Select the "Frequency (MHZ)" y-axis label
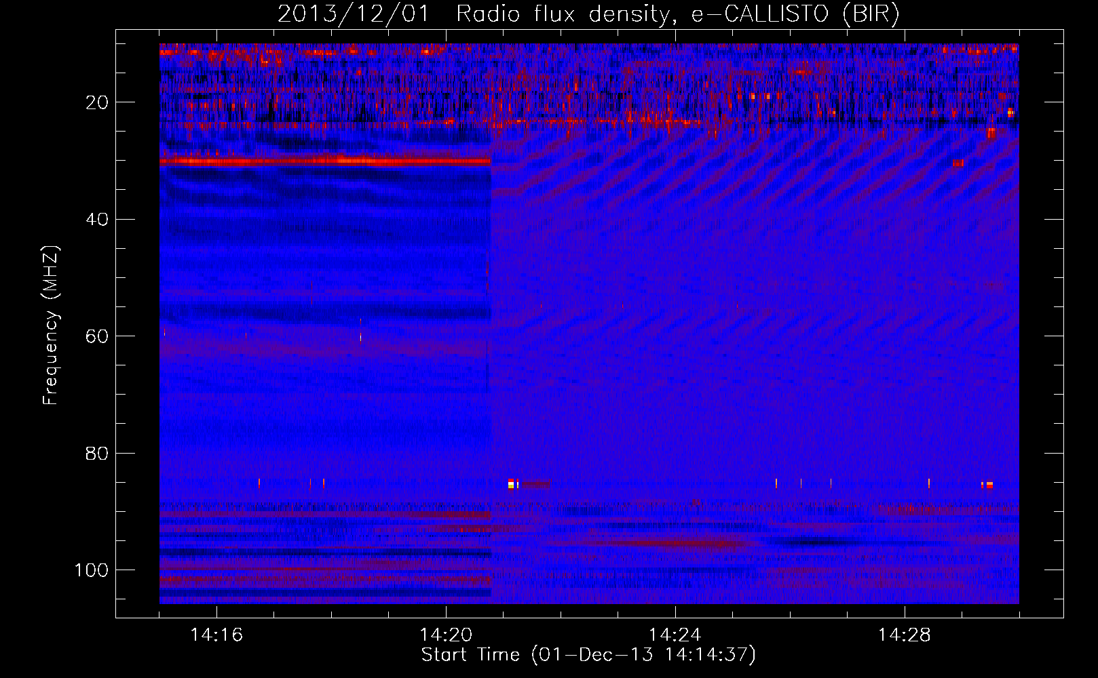 52,325
